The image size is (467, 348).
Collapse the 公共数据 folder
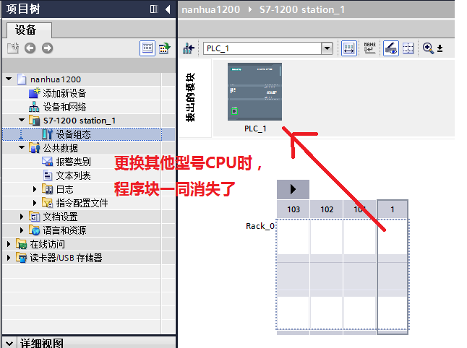(x=22, y=147)
